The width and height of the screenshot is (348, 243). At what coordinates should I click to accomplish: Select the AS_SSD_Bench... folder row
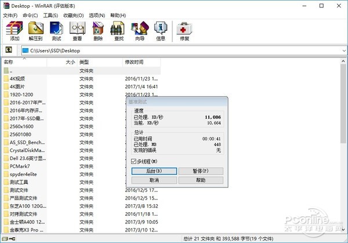tap(81, 143)
